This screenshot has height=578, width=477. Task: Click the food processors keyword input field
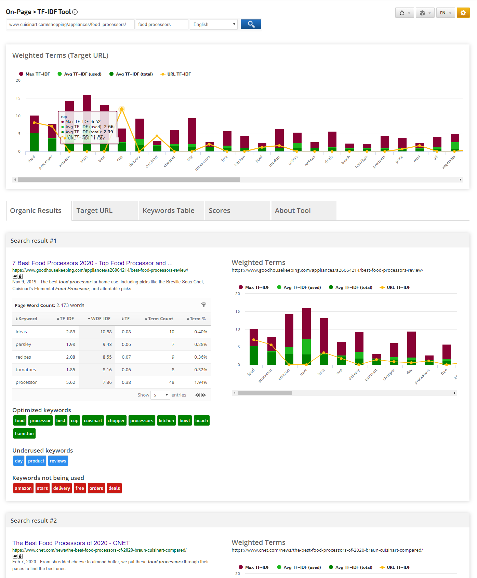pyautogui.click(x=162, y=25)
